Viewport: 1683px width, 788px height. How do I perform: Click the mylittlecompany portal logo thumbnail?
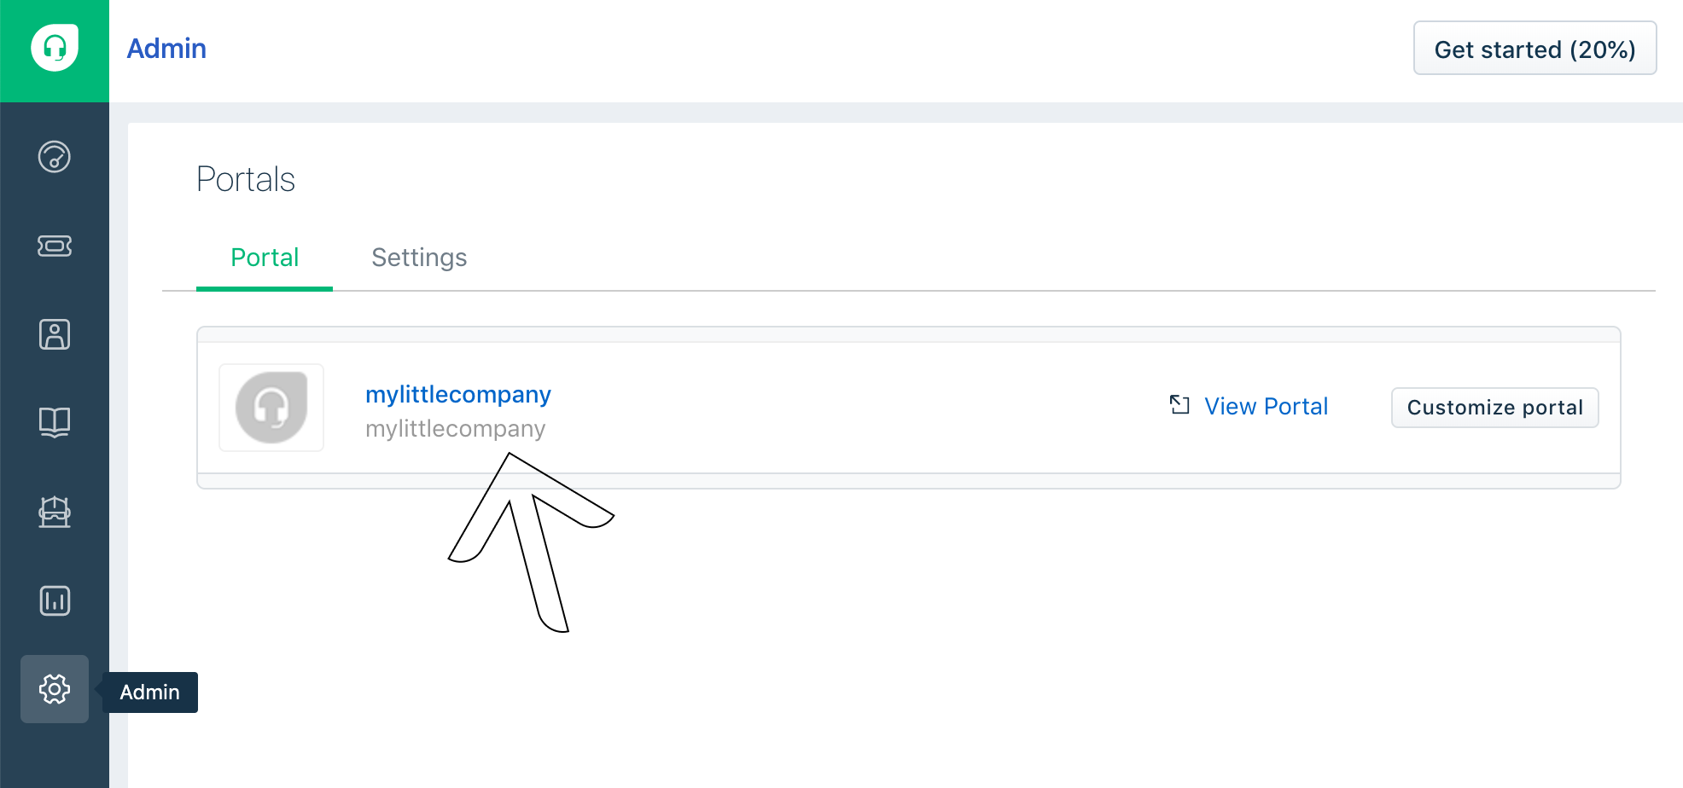point(271,408)
